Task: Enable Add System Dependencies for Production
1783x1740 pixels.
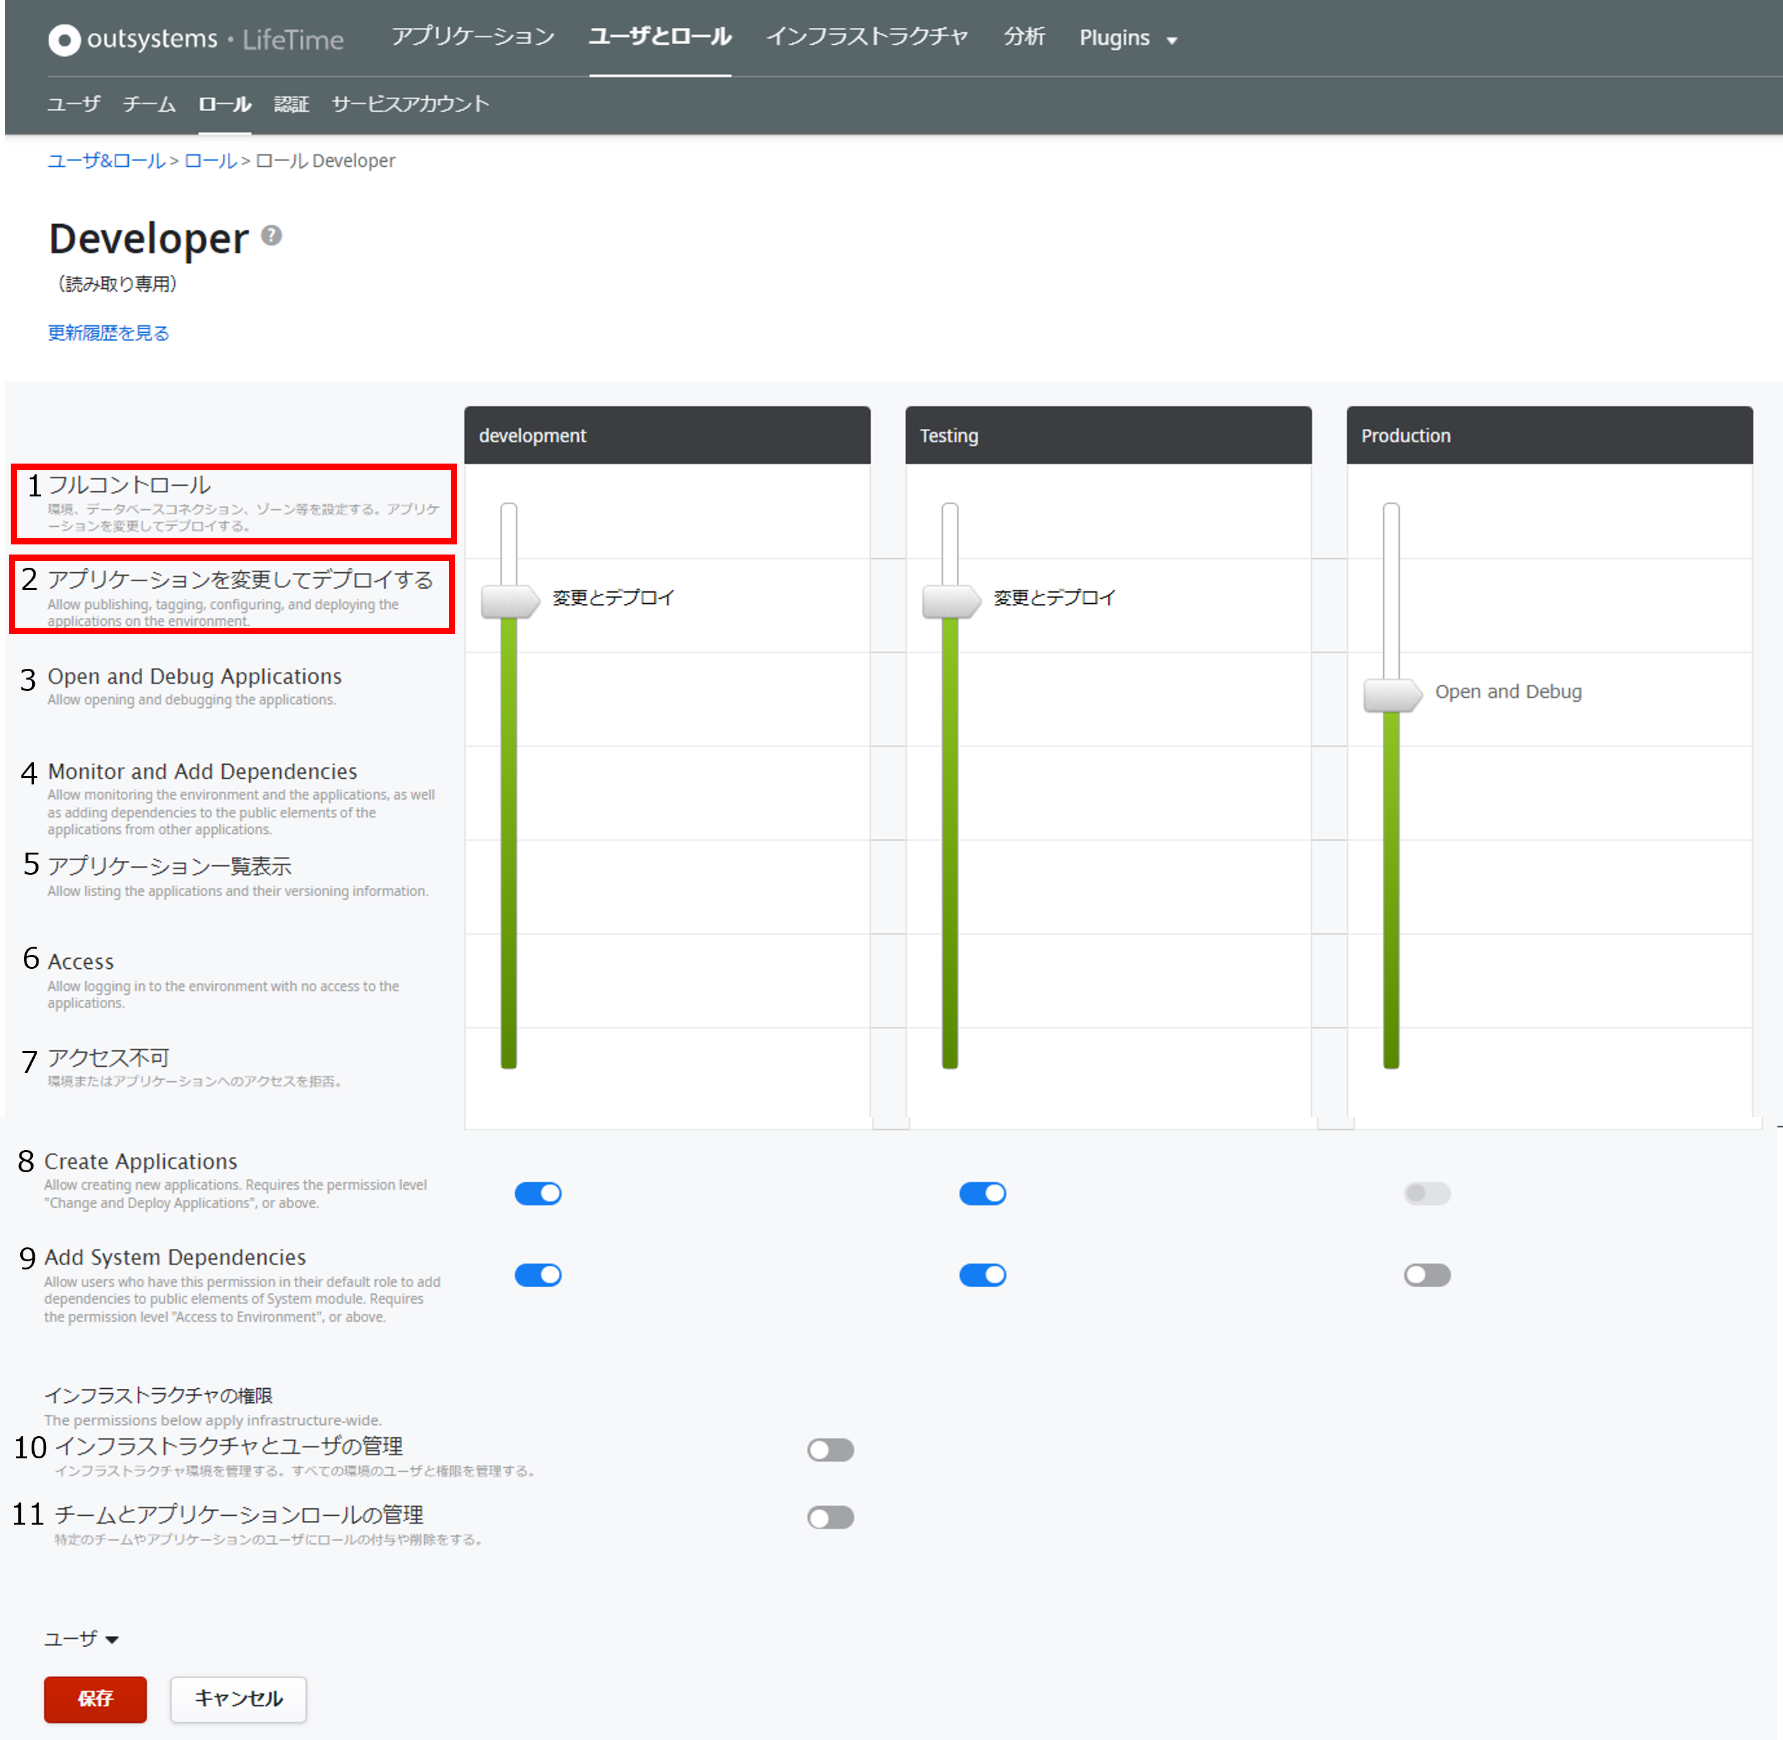Action: tap(1427, 1275)
